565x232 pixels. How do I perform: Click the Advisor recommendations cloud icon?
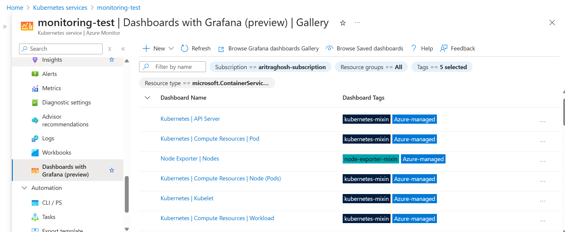pos(35,120)
